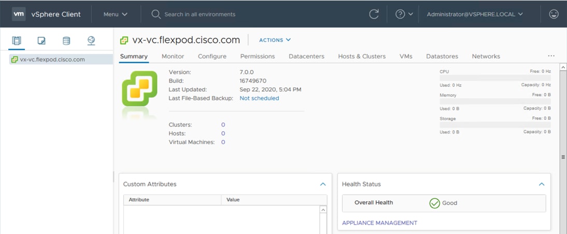This screenshot has width=567, height=234.
Task: Go to the Datastores tab
Action: click(x=442, y=57)
